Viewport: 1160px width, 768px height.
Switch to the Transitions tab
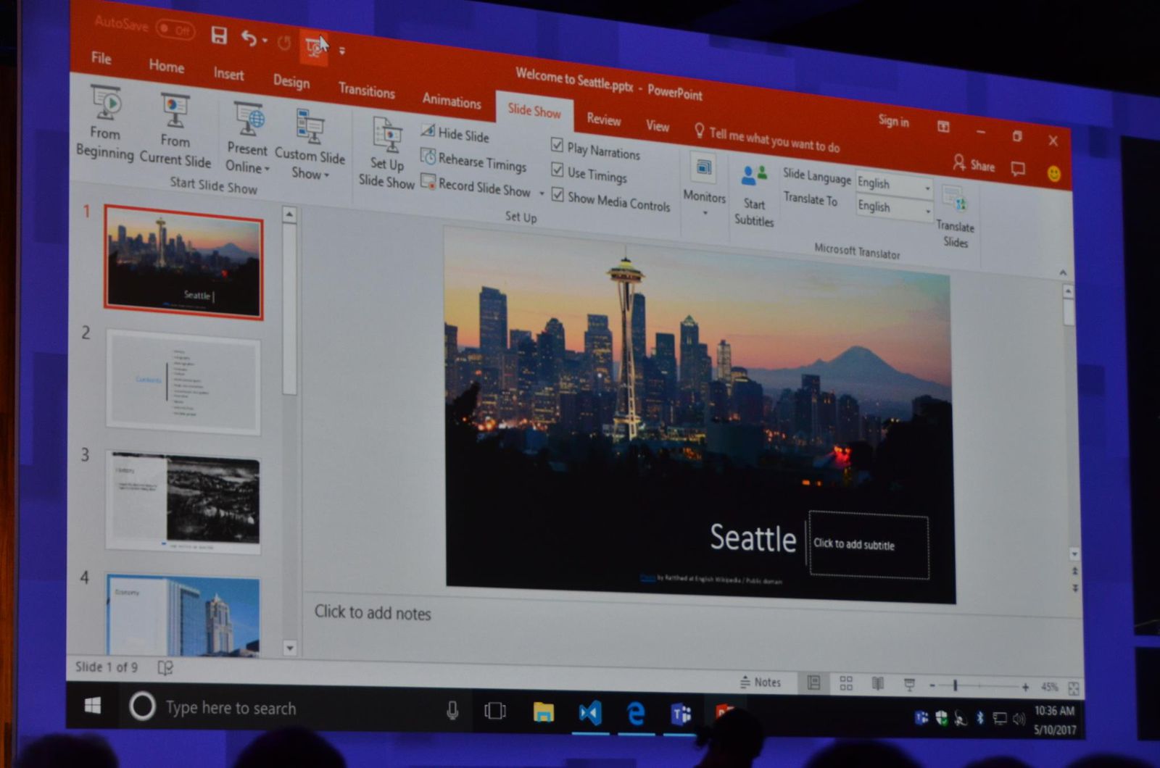(x=366, y=90)
